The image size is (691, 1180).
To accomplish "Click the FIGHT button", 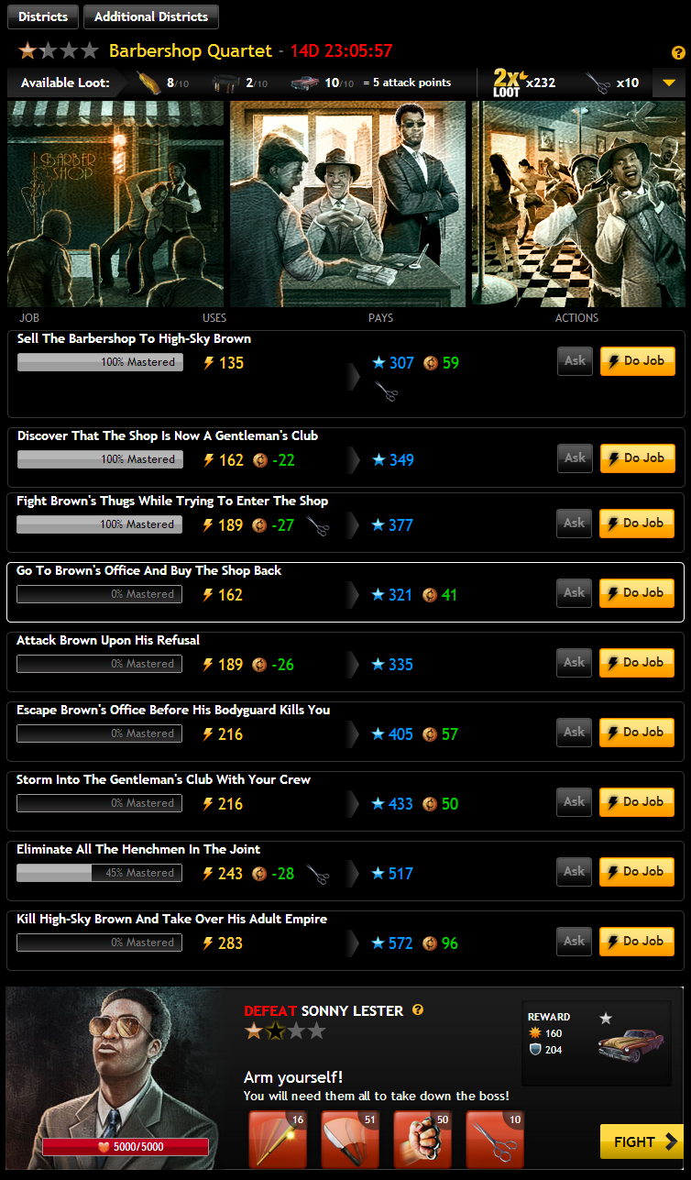I will [642, 1141].
